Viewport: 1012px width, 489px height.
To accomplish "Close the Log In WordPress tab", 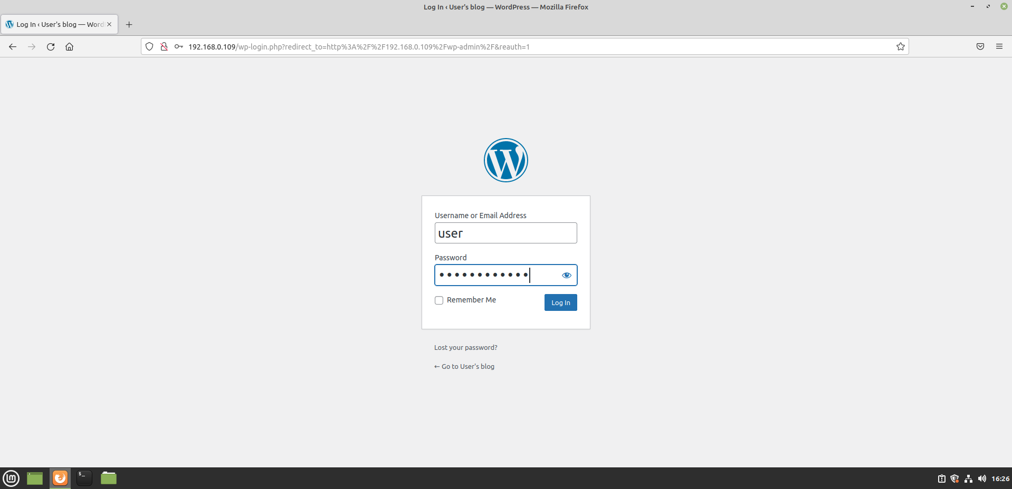I will coord(109,24).
